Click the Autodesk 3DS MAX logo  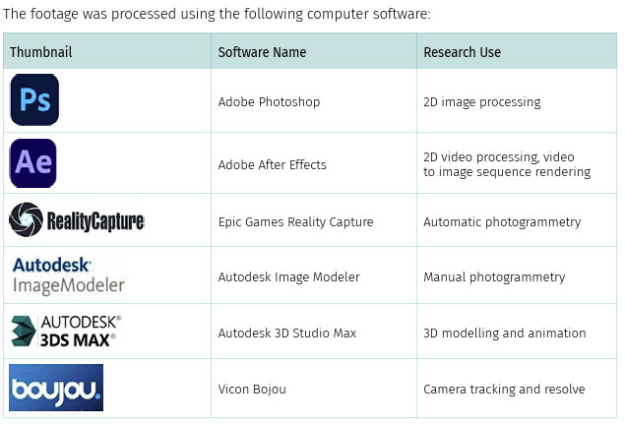pyautogui.click(x=66, y=331)
